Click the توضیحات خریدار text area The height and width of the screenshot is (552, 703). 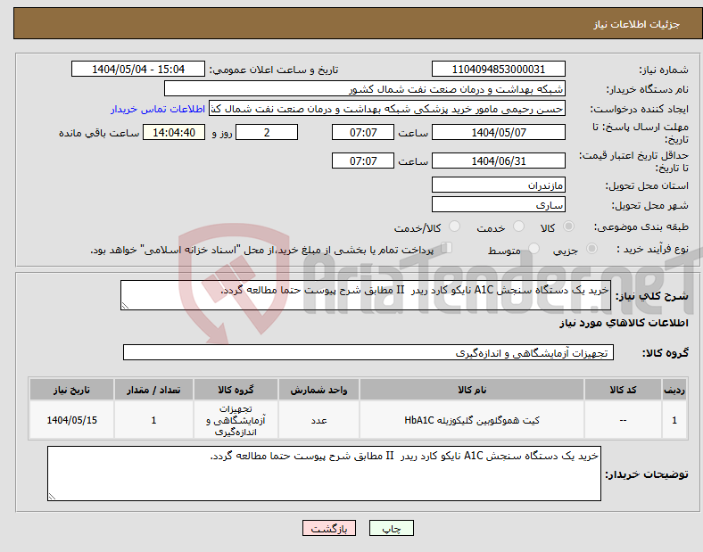(324, 474)
